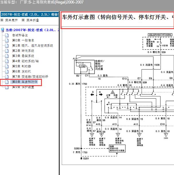Click connector triangle F above C200

point(166,135)
